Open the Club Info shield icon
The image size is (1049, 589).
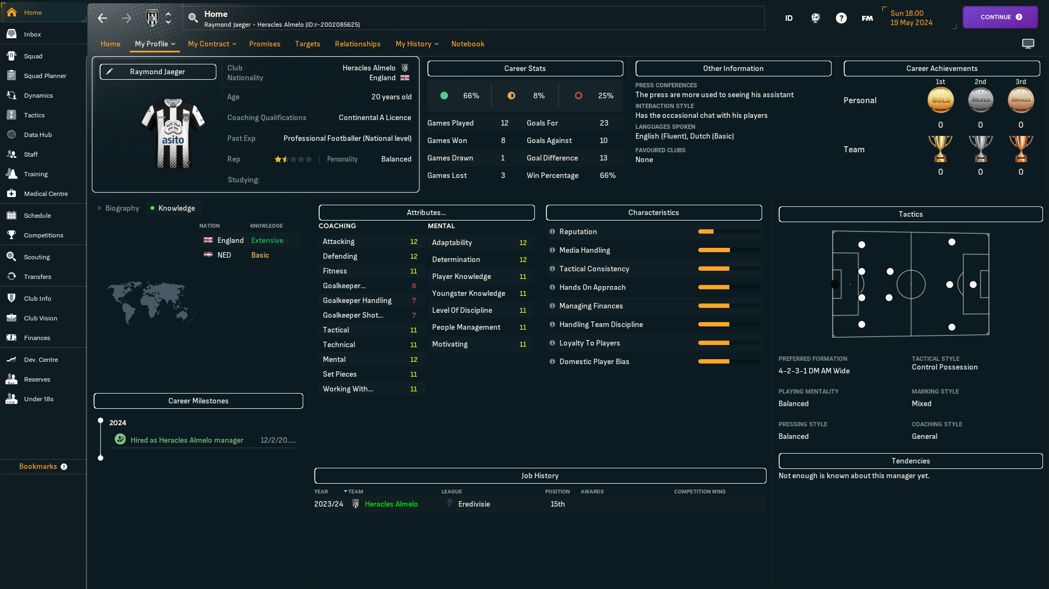tap(11, 298)
